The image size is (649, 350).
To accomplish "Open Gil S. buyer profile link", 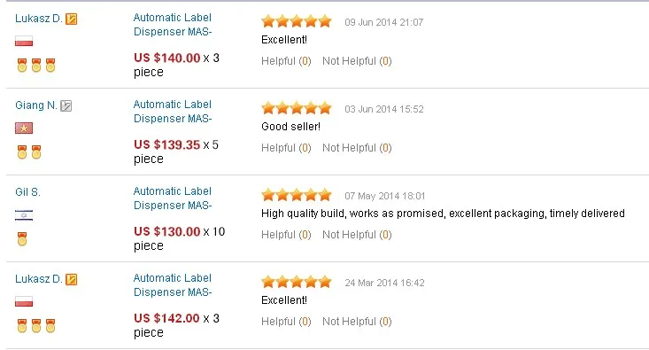I will click(x=27, y=192).
